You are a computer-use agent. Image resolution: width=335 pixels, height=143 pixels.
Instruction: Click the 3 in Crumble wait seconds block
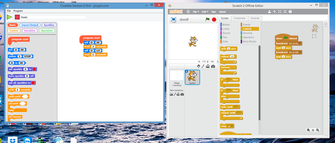tap(93, 47)
